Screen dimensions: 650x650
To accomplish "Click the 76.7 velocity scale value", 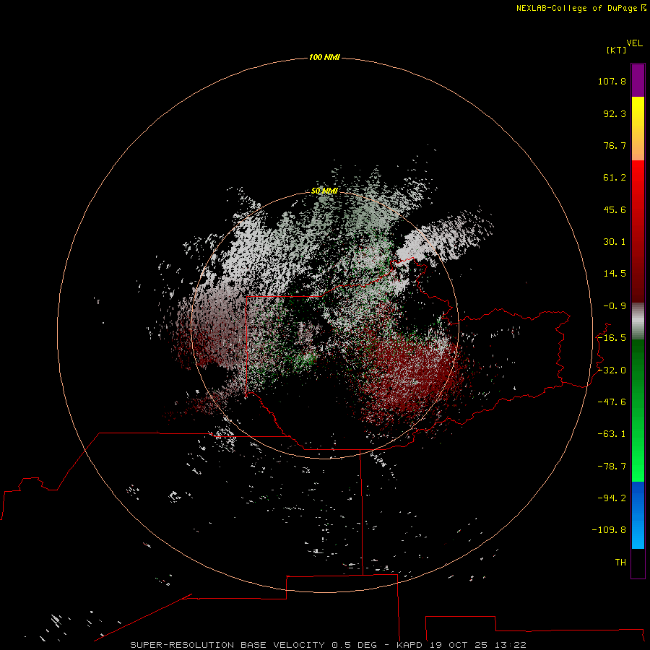I will [x=615, y=145].
